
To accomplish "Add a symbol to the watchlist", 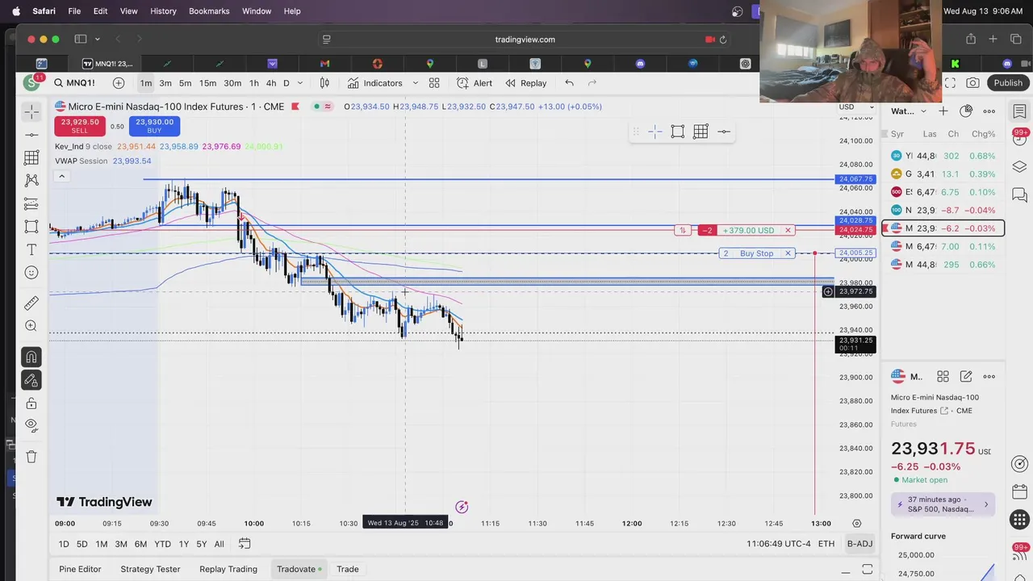I will pos(943,111).
